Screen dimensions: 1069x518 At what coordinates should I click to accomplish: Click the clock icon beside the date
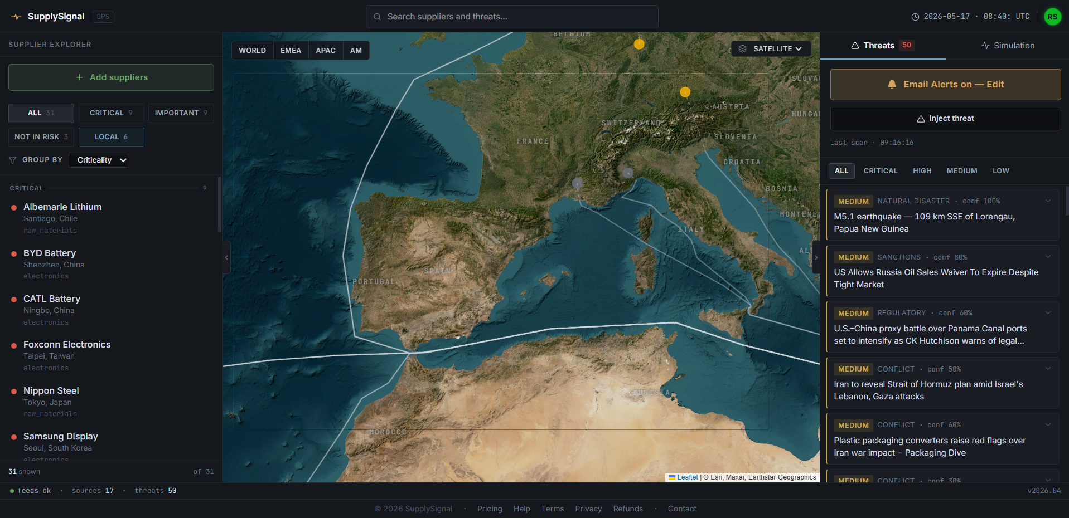tap(915, 17)
